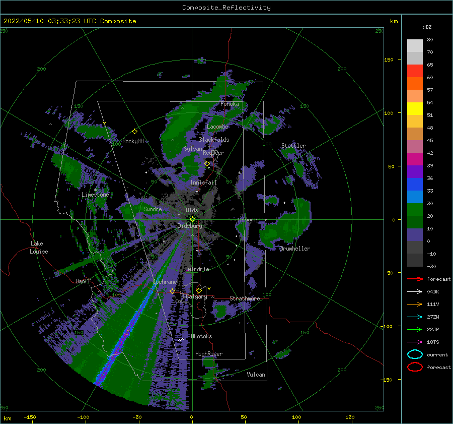Click the Didsbury label
Screen dimensions: 453x424
tap(190, 226)
